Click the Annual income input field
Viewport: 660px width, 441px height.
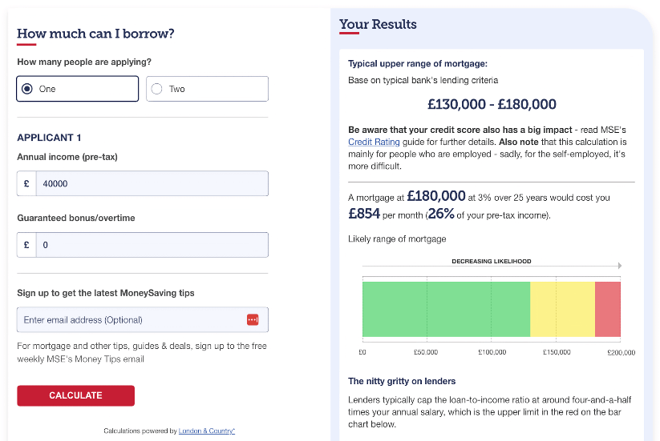point(152,183)
